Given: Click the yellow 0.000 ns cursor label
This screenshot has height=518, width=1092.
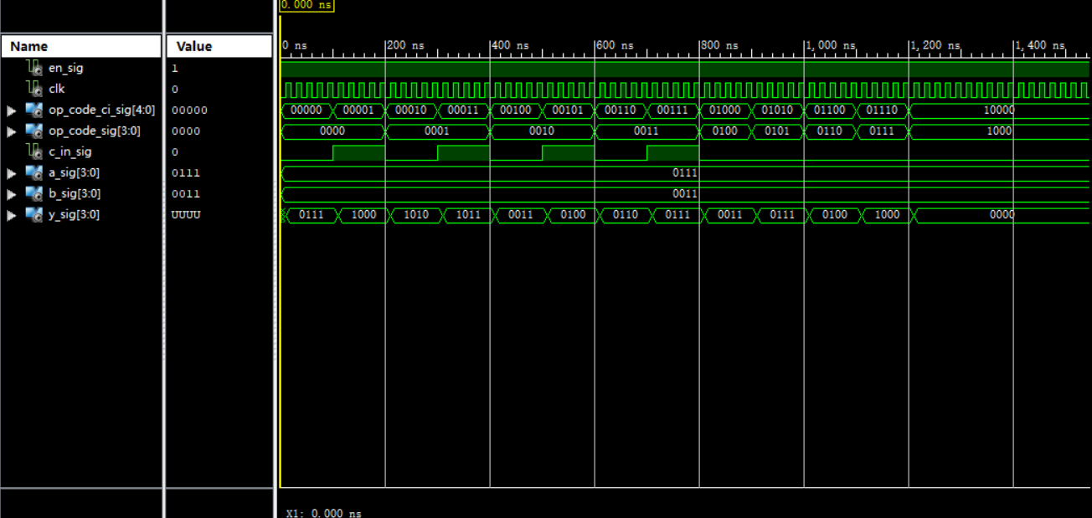Looking at the screenshot, I should click(306, 5).
